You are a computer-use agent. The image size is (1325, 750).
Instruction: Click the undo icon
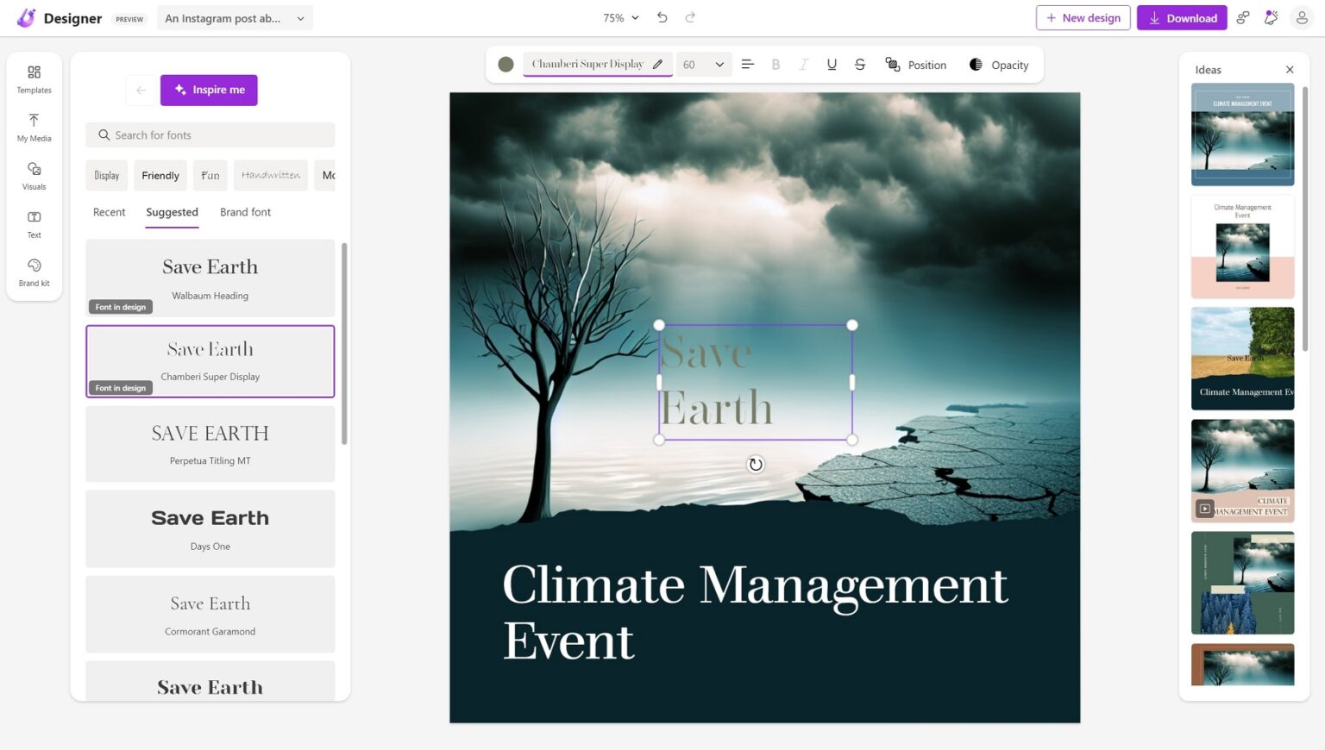tap(662, 17)
